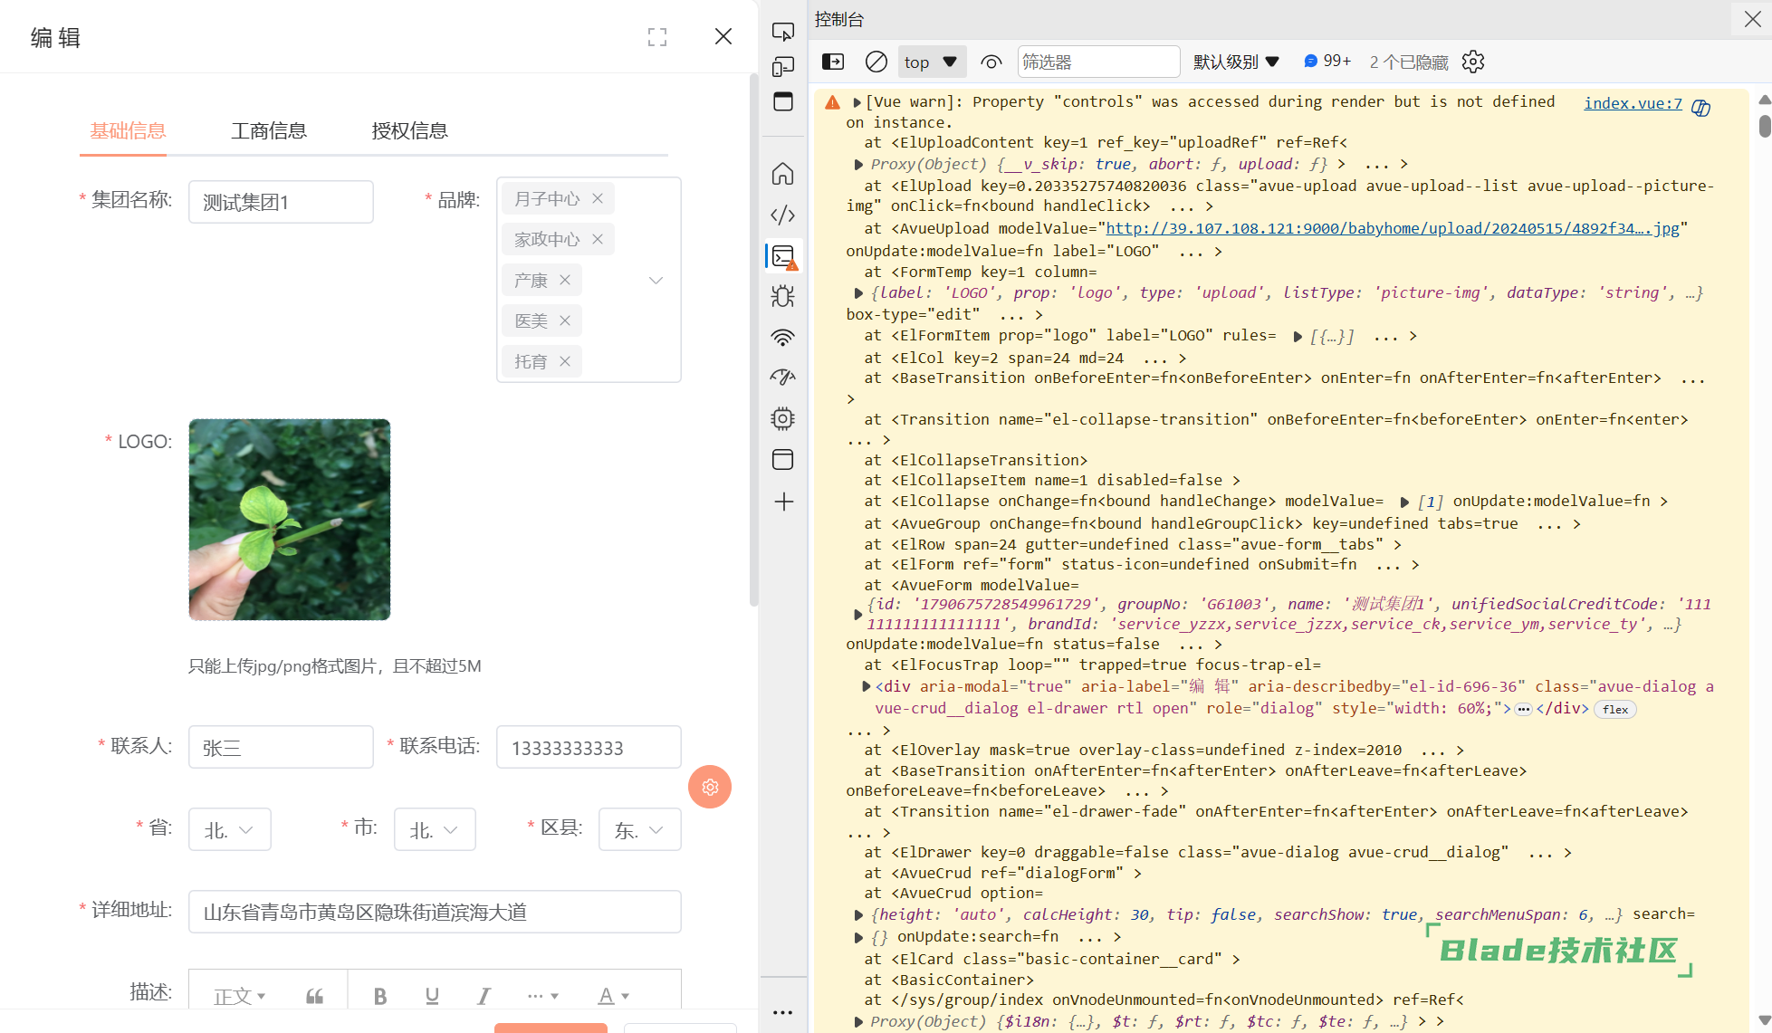Click the blockquote icon in editor
1772x1033 pixels.
pyautogui.click(x=315, y=996)
